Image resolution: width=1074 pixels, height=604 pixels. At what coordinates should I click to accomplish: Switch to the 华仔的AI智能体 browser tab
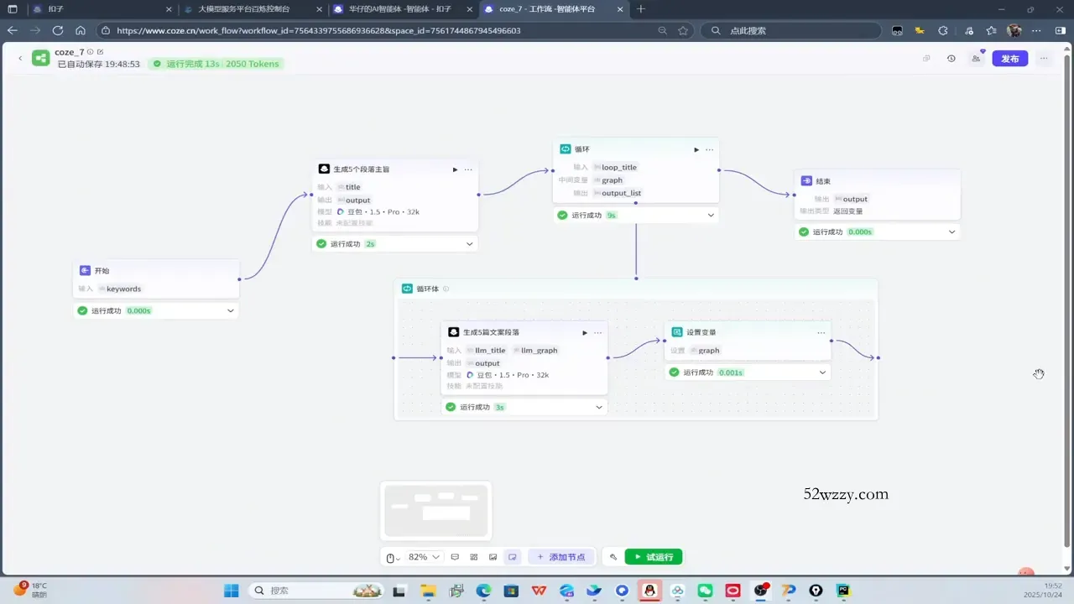[x=399, y=9]
